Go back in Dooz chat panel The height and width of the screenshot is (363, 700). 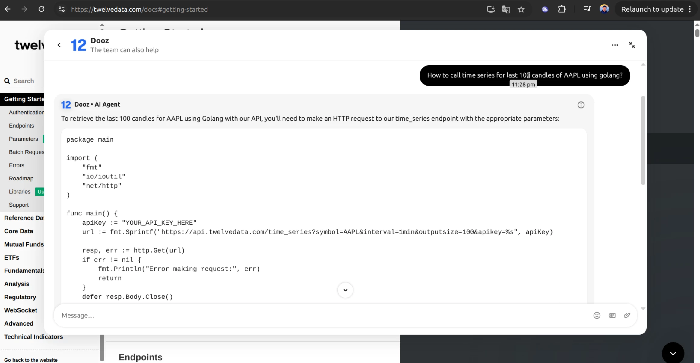point(59,45)
